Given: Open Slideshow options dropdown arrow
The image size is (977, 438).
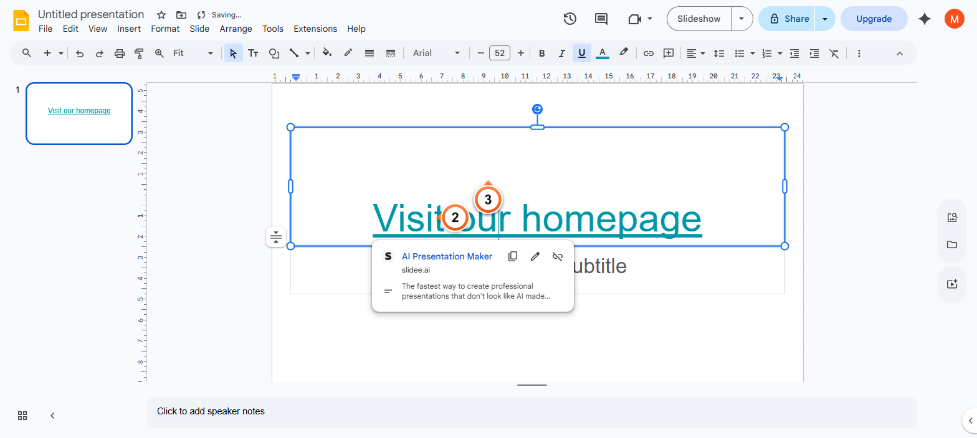Looking at the screenshot, I should coord(741,19).
